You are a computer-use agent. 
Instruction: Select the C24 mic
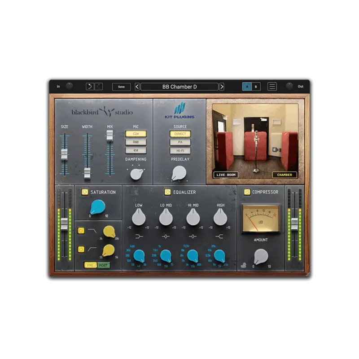point(136,134)
